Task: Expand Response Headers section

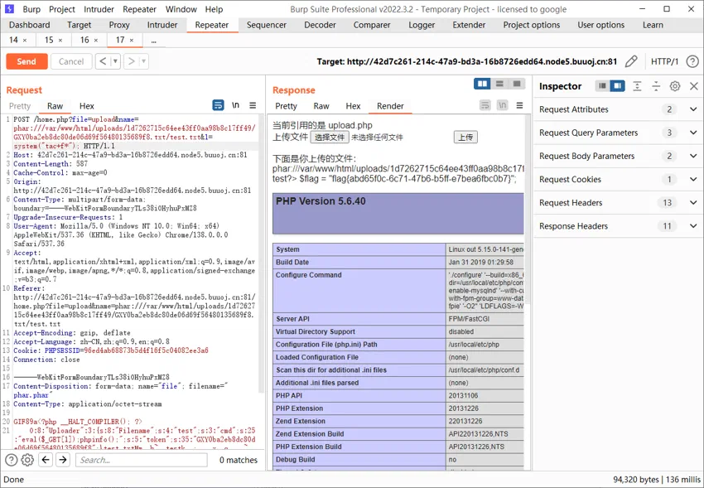Action: coord(693,226)
